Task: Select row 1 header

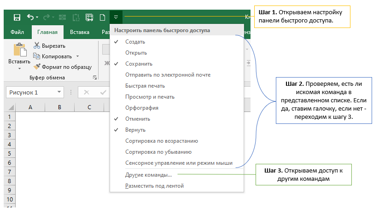Action: pos(9,117)
